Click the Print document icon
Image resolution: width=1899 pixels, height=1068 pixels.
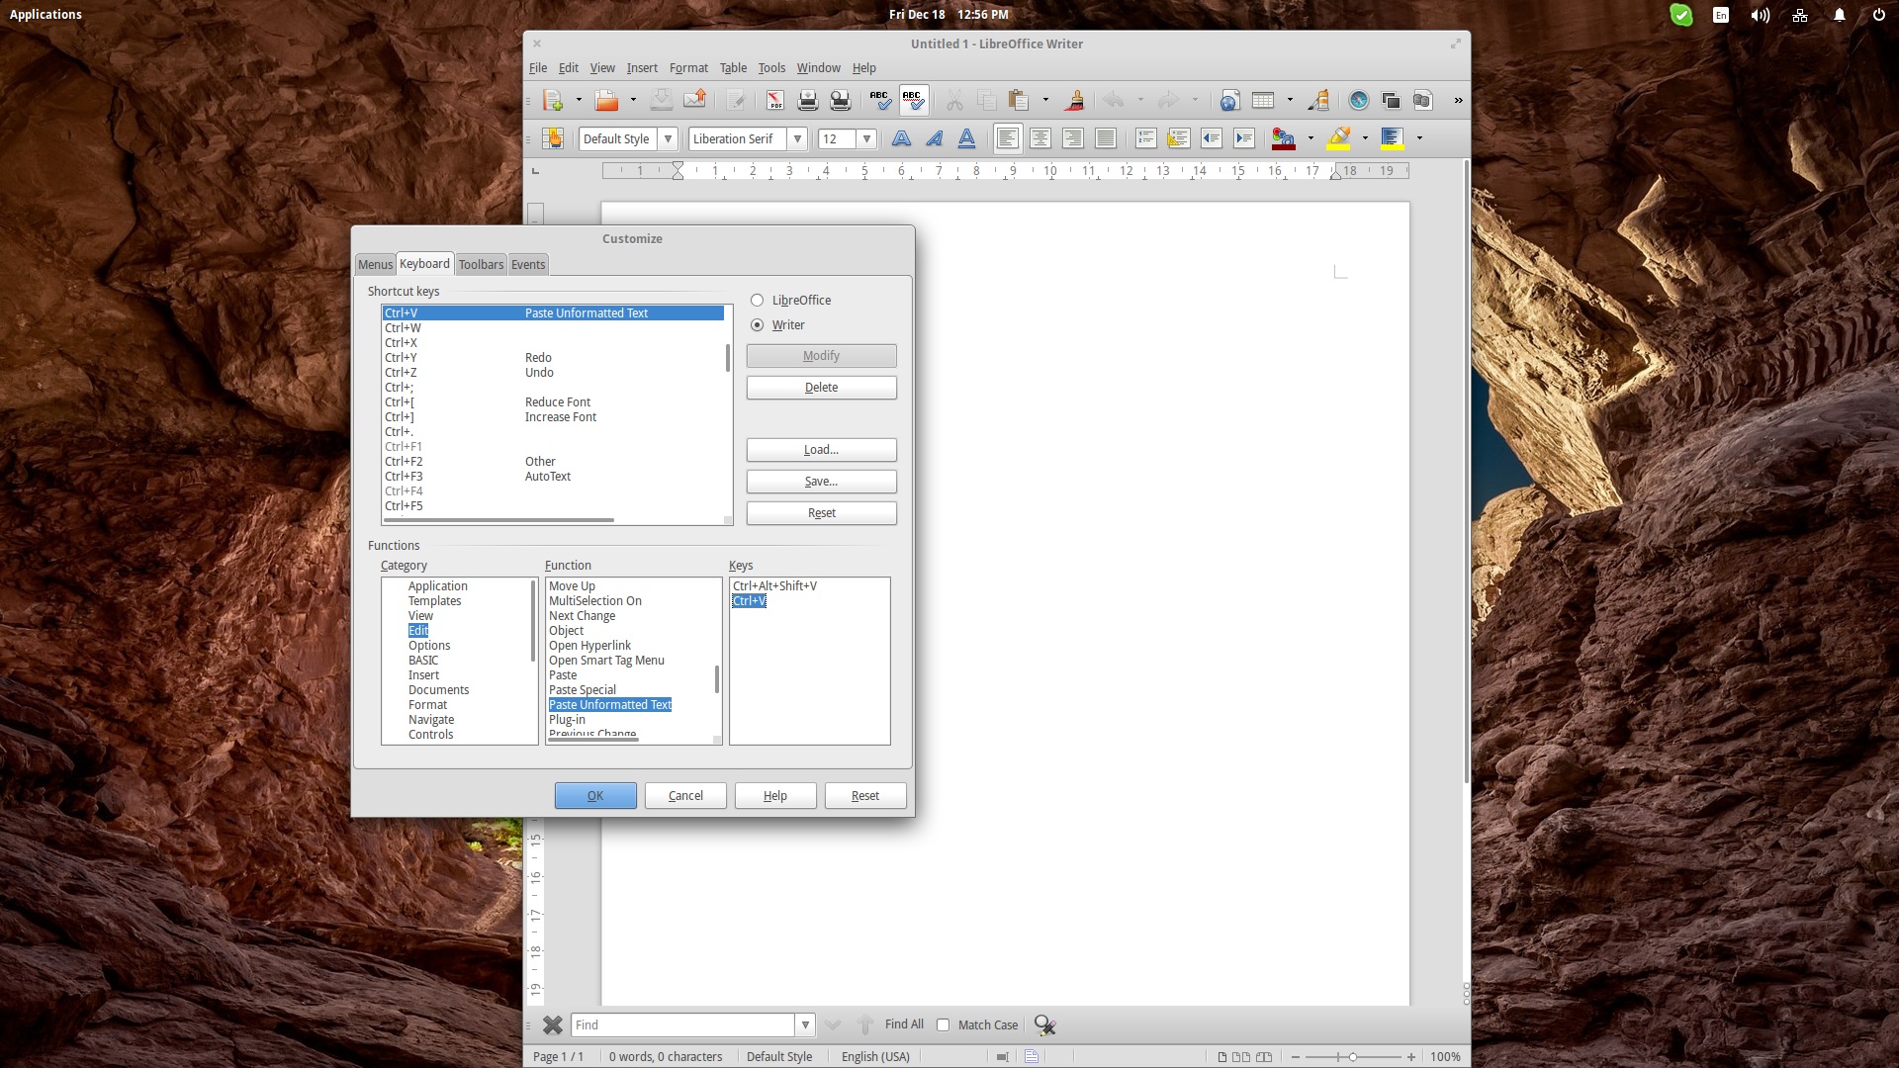click(807, 100)
